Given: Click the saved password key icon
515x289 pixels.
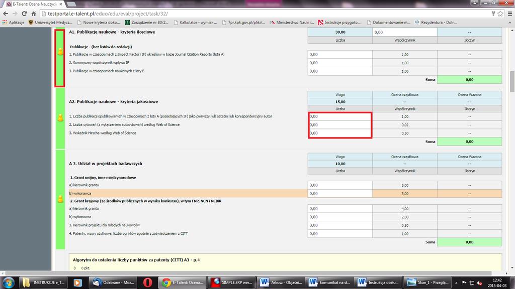Looking at the screenshot, I should tap(493, 14).
